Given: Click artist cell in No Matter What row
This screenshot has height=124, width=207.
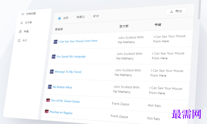Looking at the screenshot, I should (126, 89).
